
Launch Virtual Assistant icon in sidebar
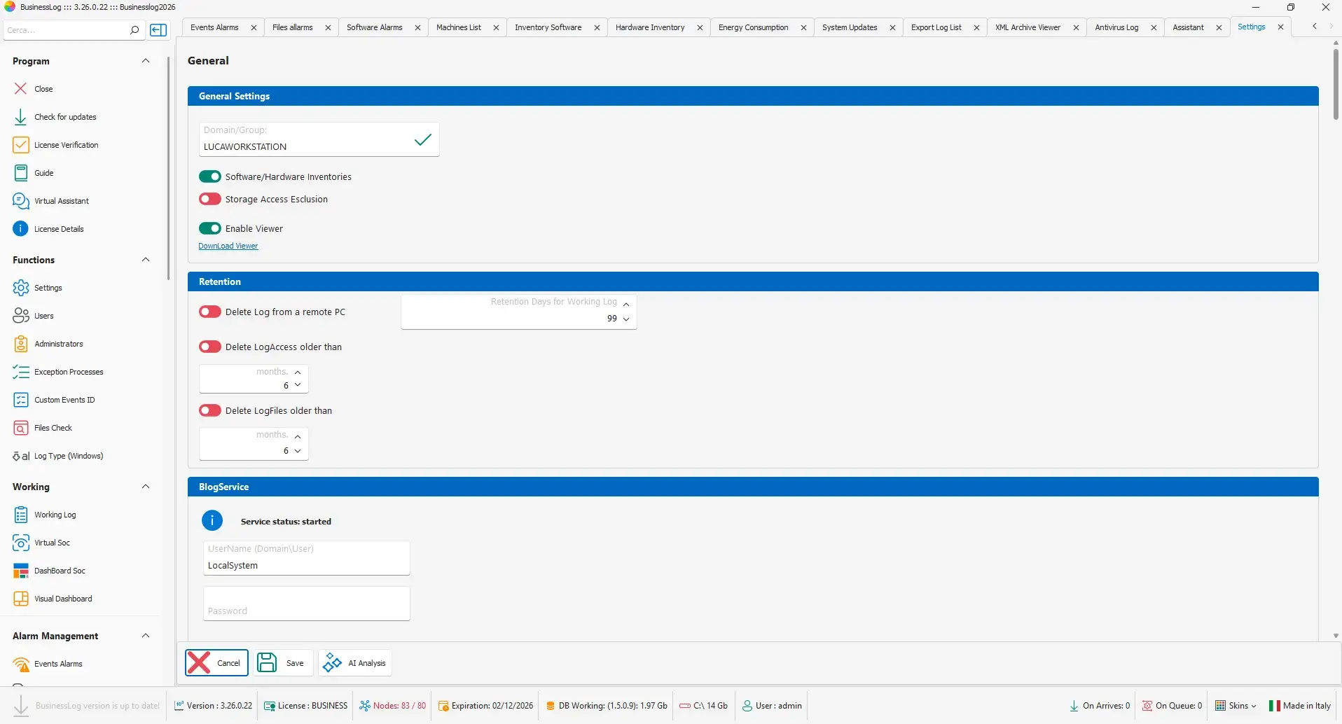(x=21, y=201)
